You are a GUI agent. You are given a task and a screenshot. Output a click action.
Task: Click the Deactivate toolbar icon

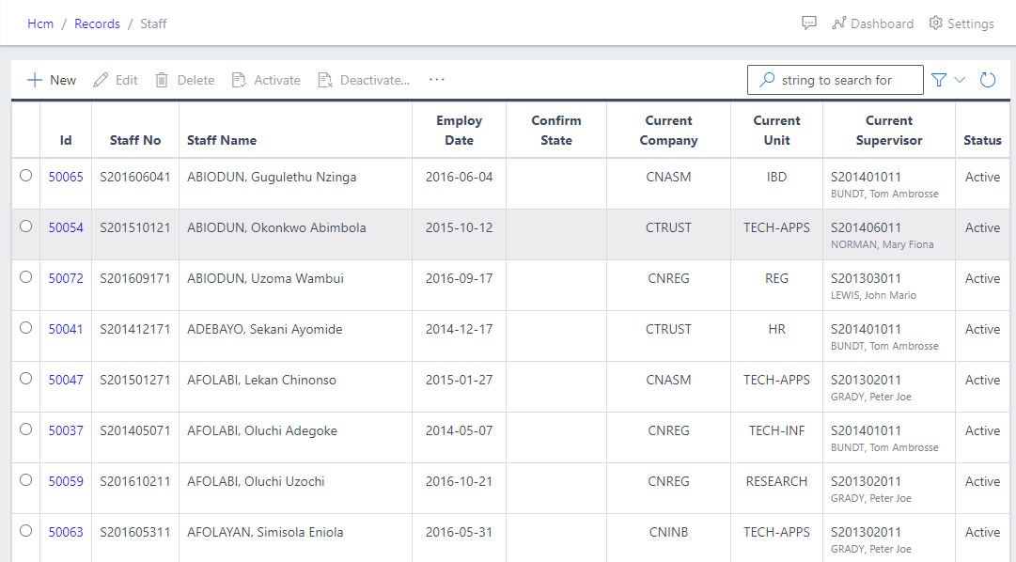[x=325, y=80]
